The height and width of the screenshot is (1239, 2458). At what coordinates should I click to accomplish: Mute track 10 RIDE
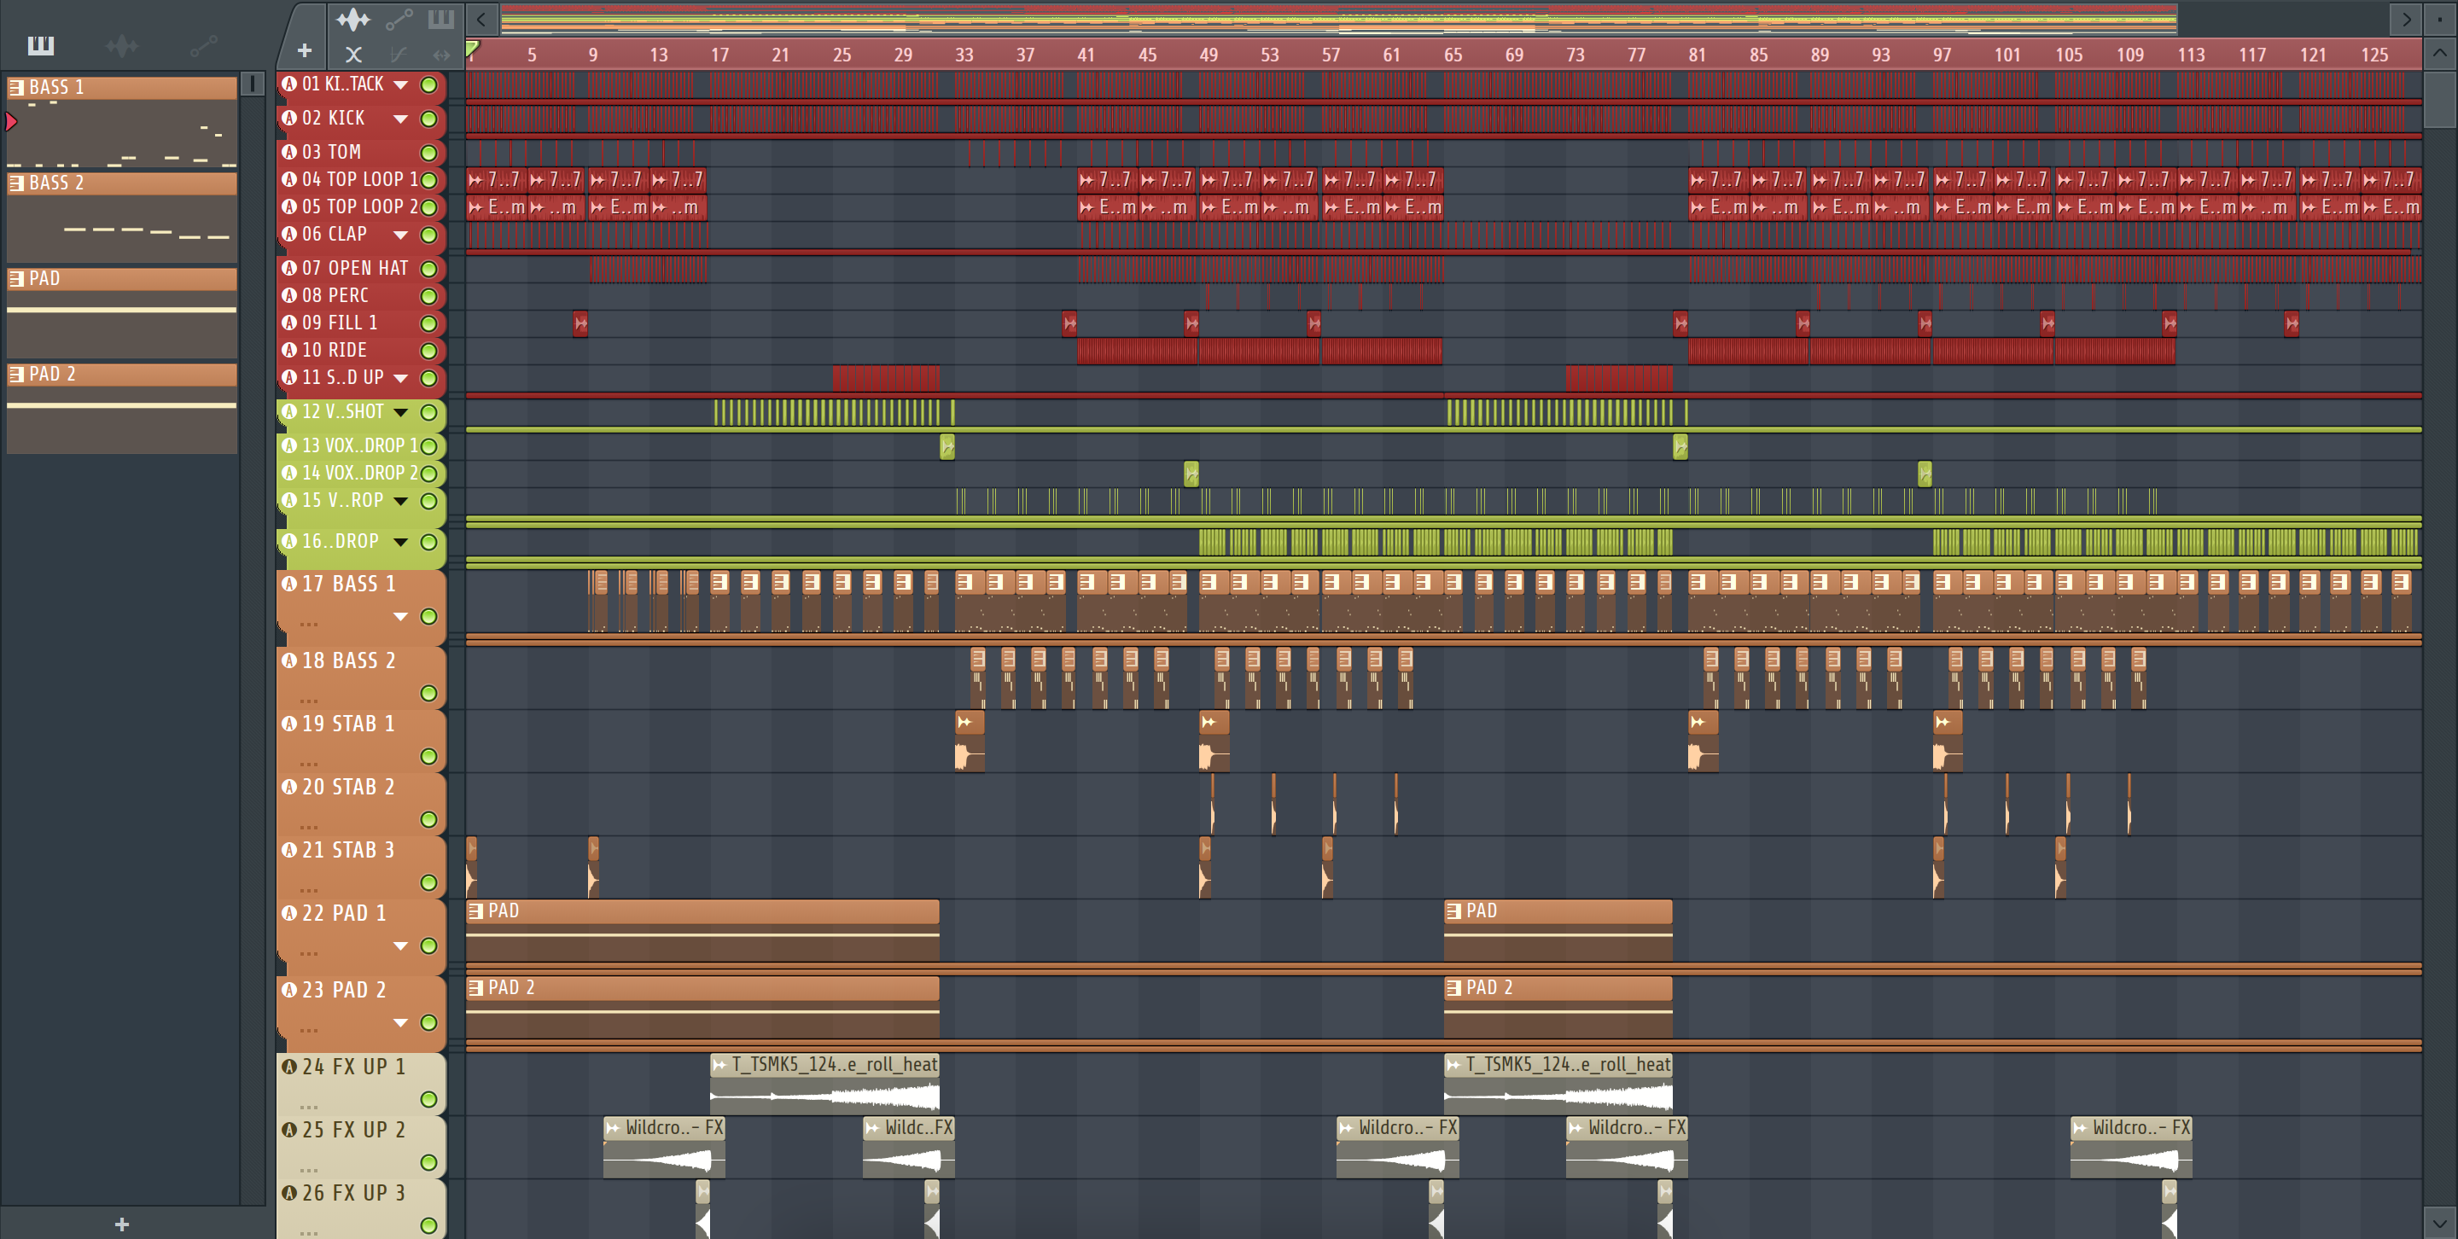pos(428,351)
